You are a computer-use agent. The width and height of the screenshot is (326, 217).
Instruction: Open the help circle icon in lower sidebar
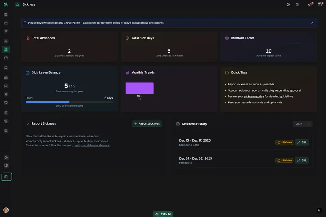point(6,158)
